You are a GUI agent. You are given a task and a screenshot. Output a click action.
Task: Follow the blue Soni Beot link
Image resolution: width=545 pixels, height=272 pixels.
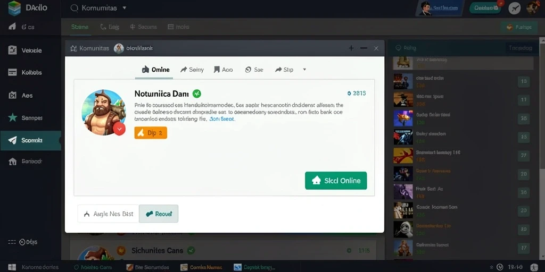click(x=222, y=119)
